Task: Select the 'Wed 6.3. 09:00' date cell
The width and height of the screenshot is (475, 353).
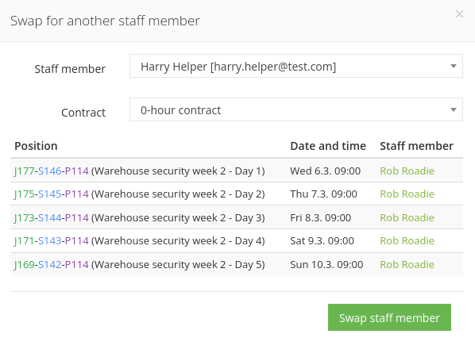Action: pos(326,171)
